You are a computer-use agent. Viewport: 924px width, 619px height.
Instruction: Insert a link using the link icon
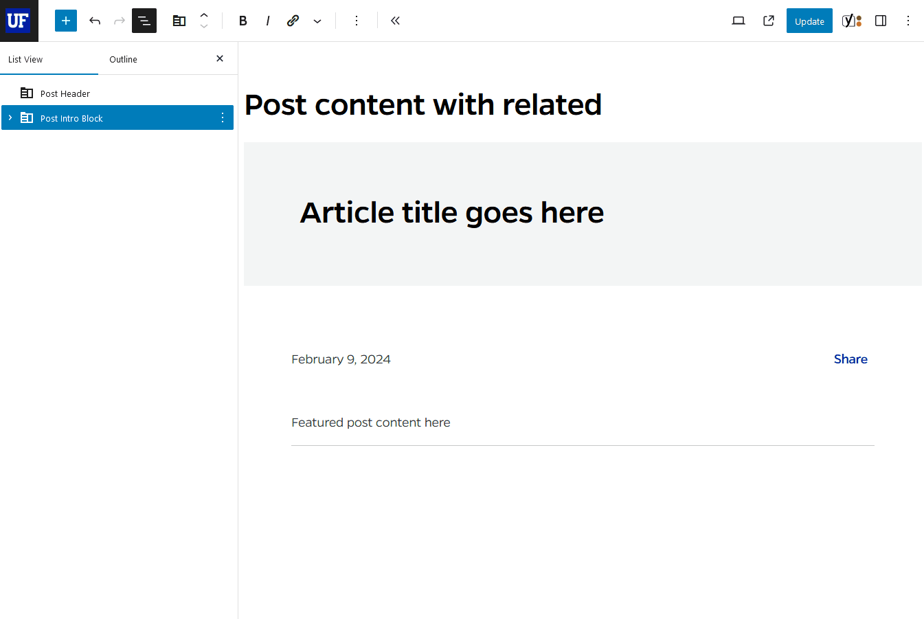coord(293,21)
